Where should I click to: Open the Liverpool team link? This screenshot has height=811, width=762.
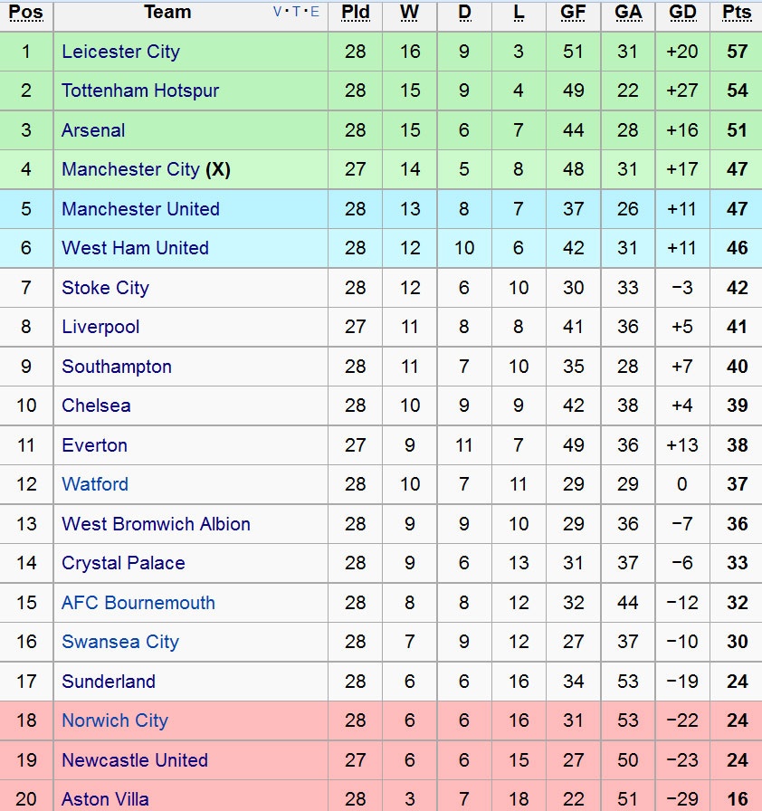(x=100, y=327)
